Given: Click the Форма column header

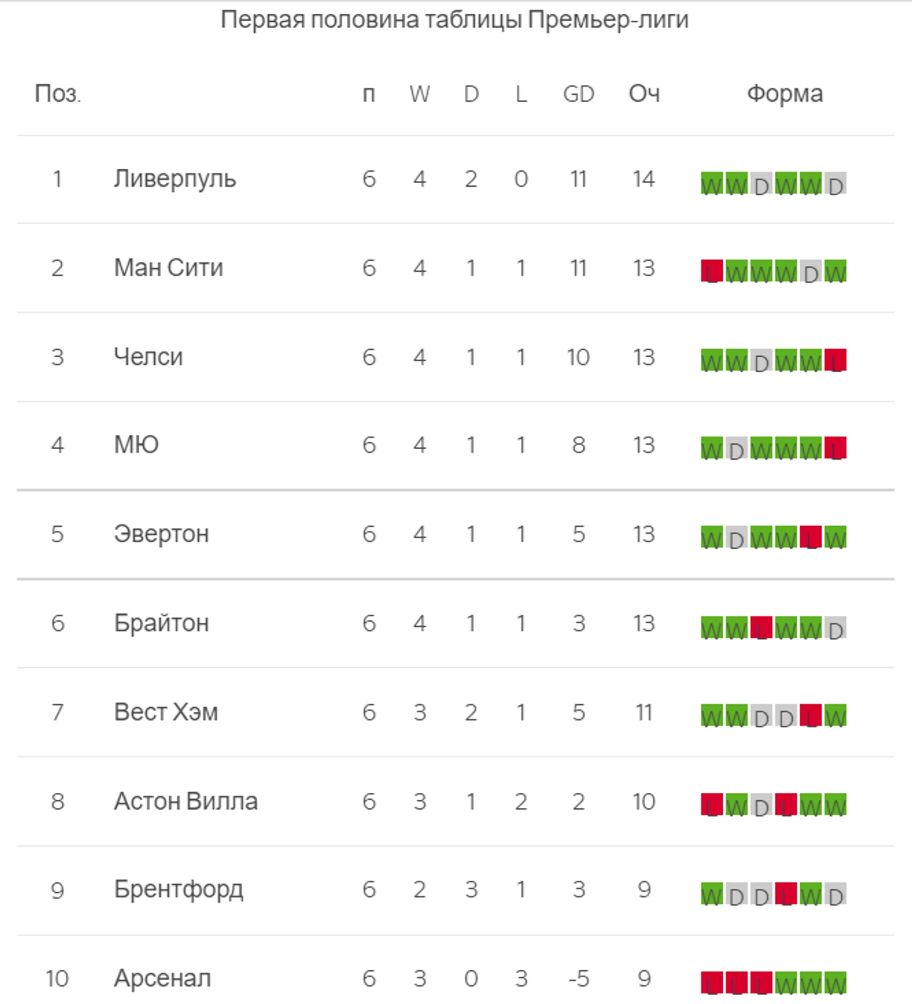Looking at the screenshot, I should pos(785,94).
